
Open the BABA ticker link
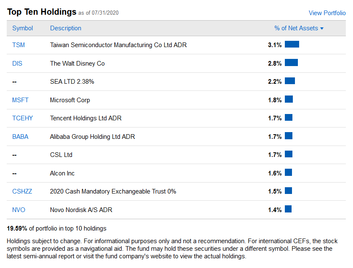tap(20, 137)
